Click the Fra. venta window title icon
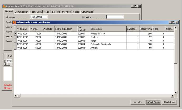The image size is (182, 110). coord(4,6)
